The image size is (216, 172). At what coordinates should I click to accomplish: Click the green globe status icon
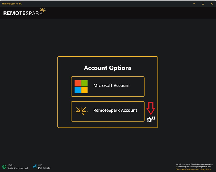(4, 167)
